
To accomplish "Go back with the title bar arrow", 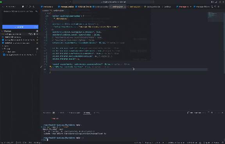I will pyautogui.click(x=66, y=2).
